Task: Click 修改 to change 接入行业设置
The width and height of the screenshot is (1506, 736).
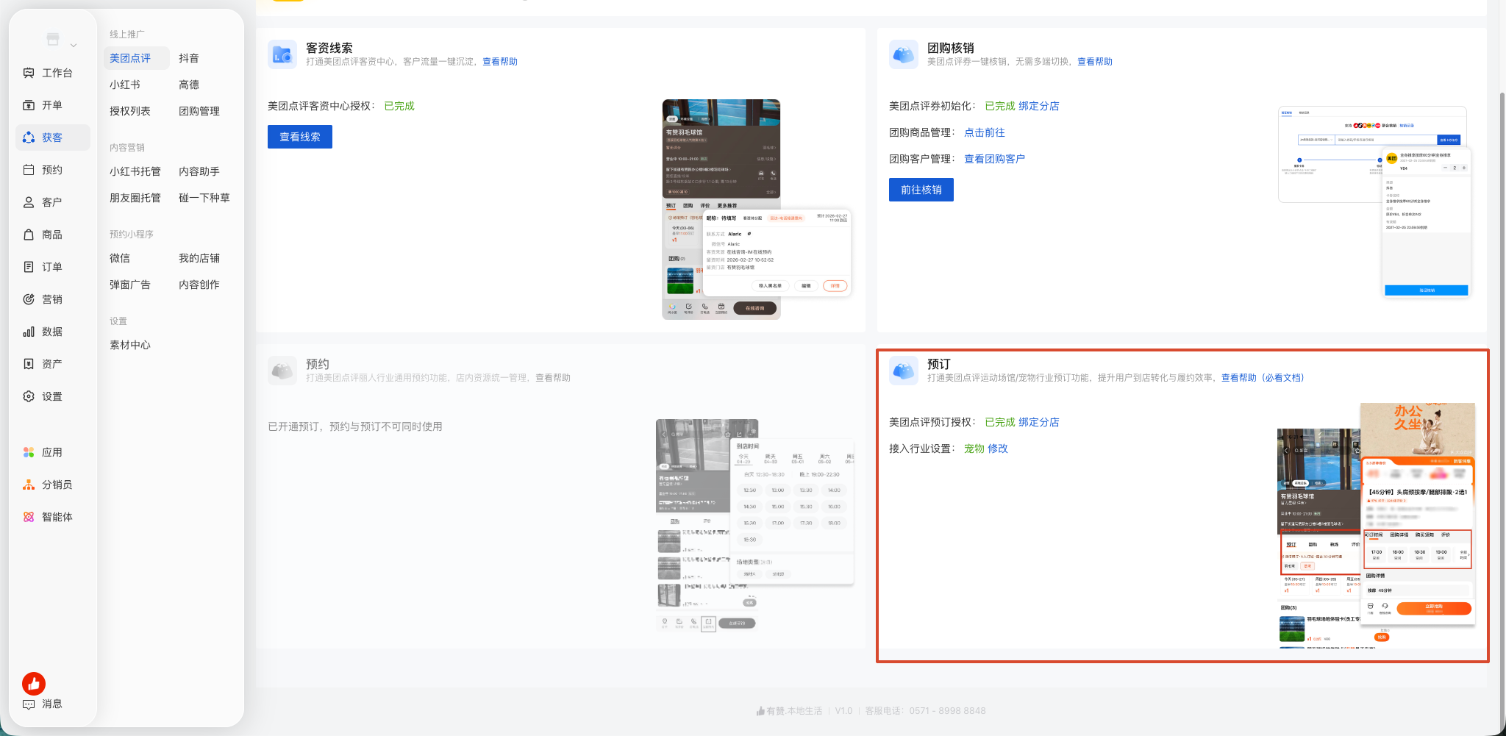Action: click(x=998, y=449)
